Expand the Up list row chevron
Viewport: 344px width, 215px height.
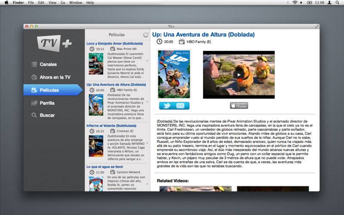coord(147,102)
